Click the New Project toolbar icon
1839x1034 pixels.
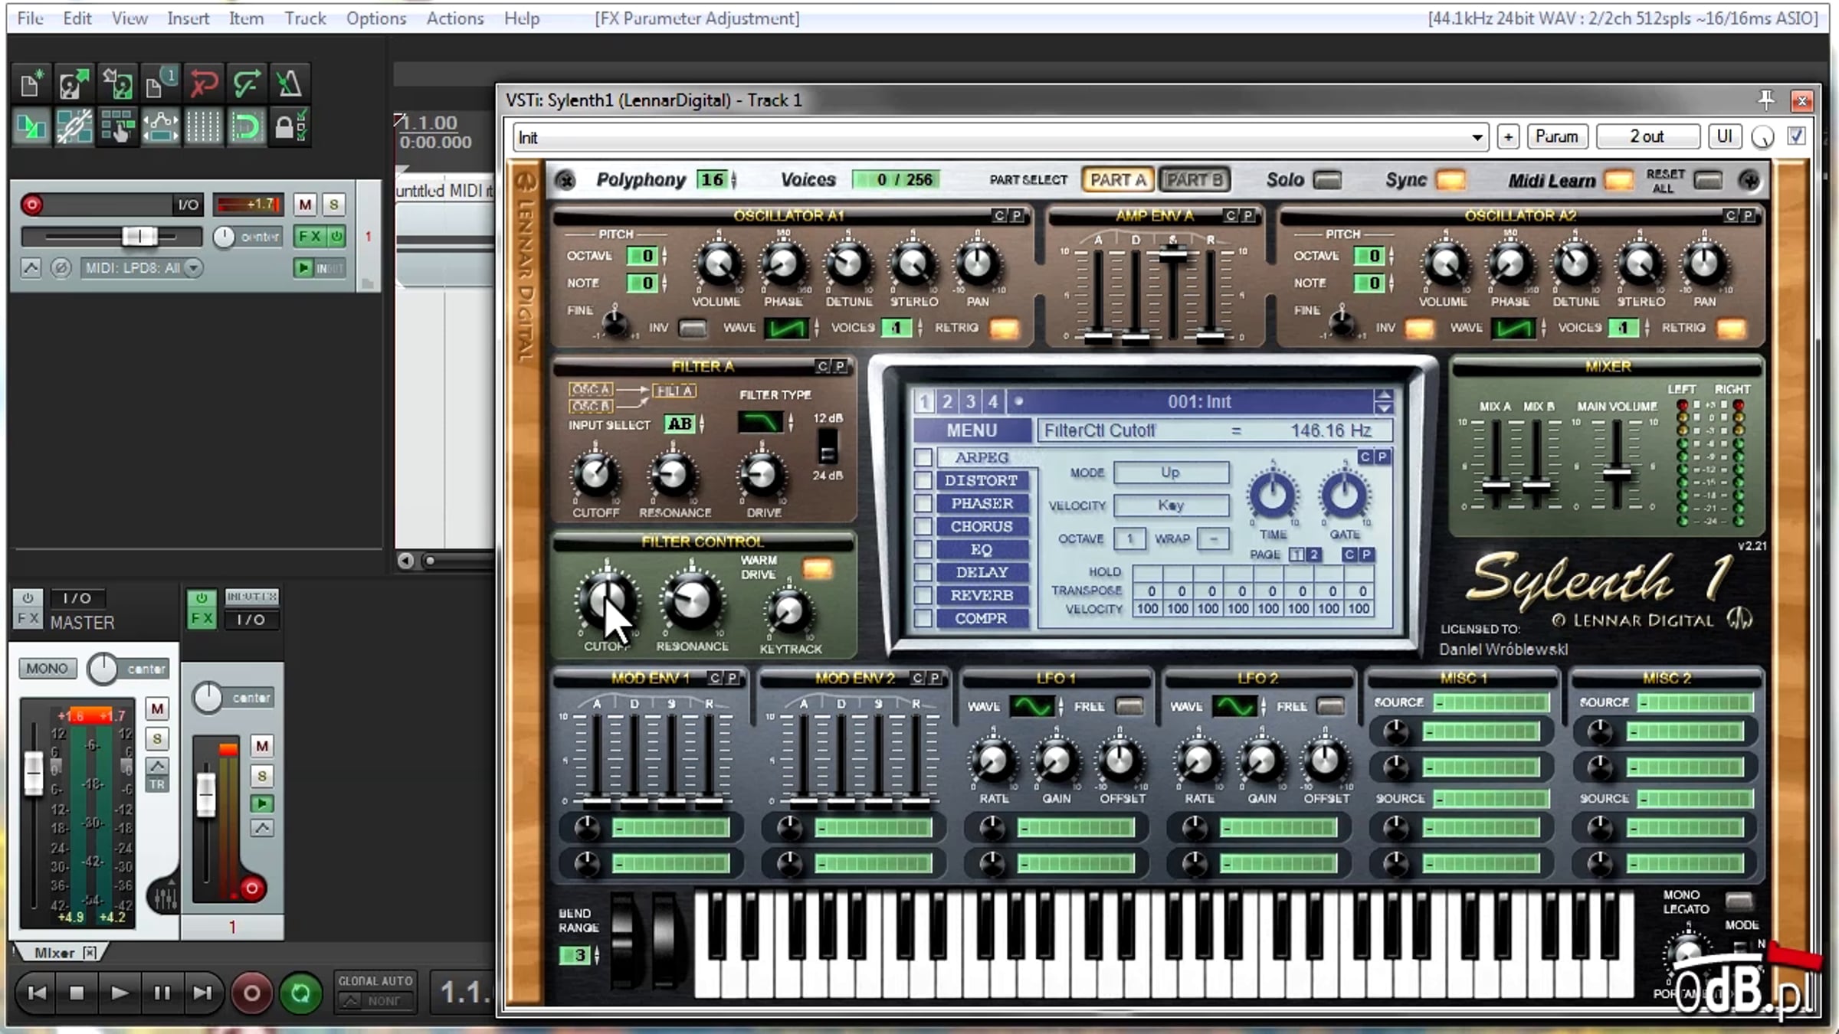[x=31, y=84]
